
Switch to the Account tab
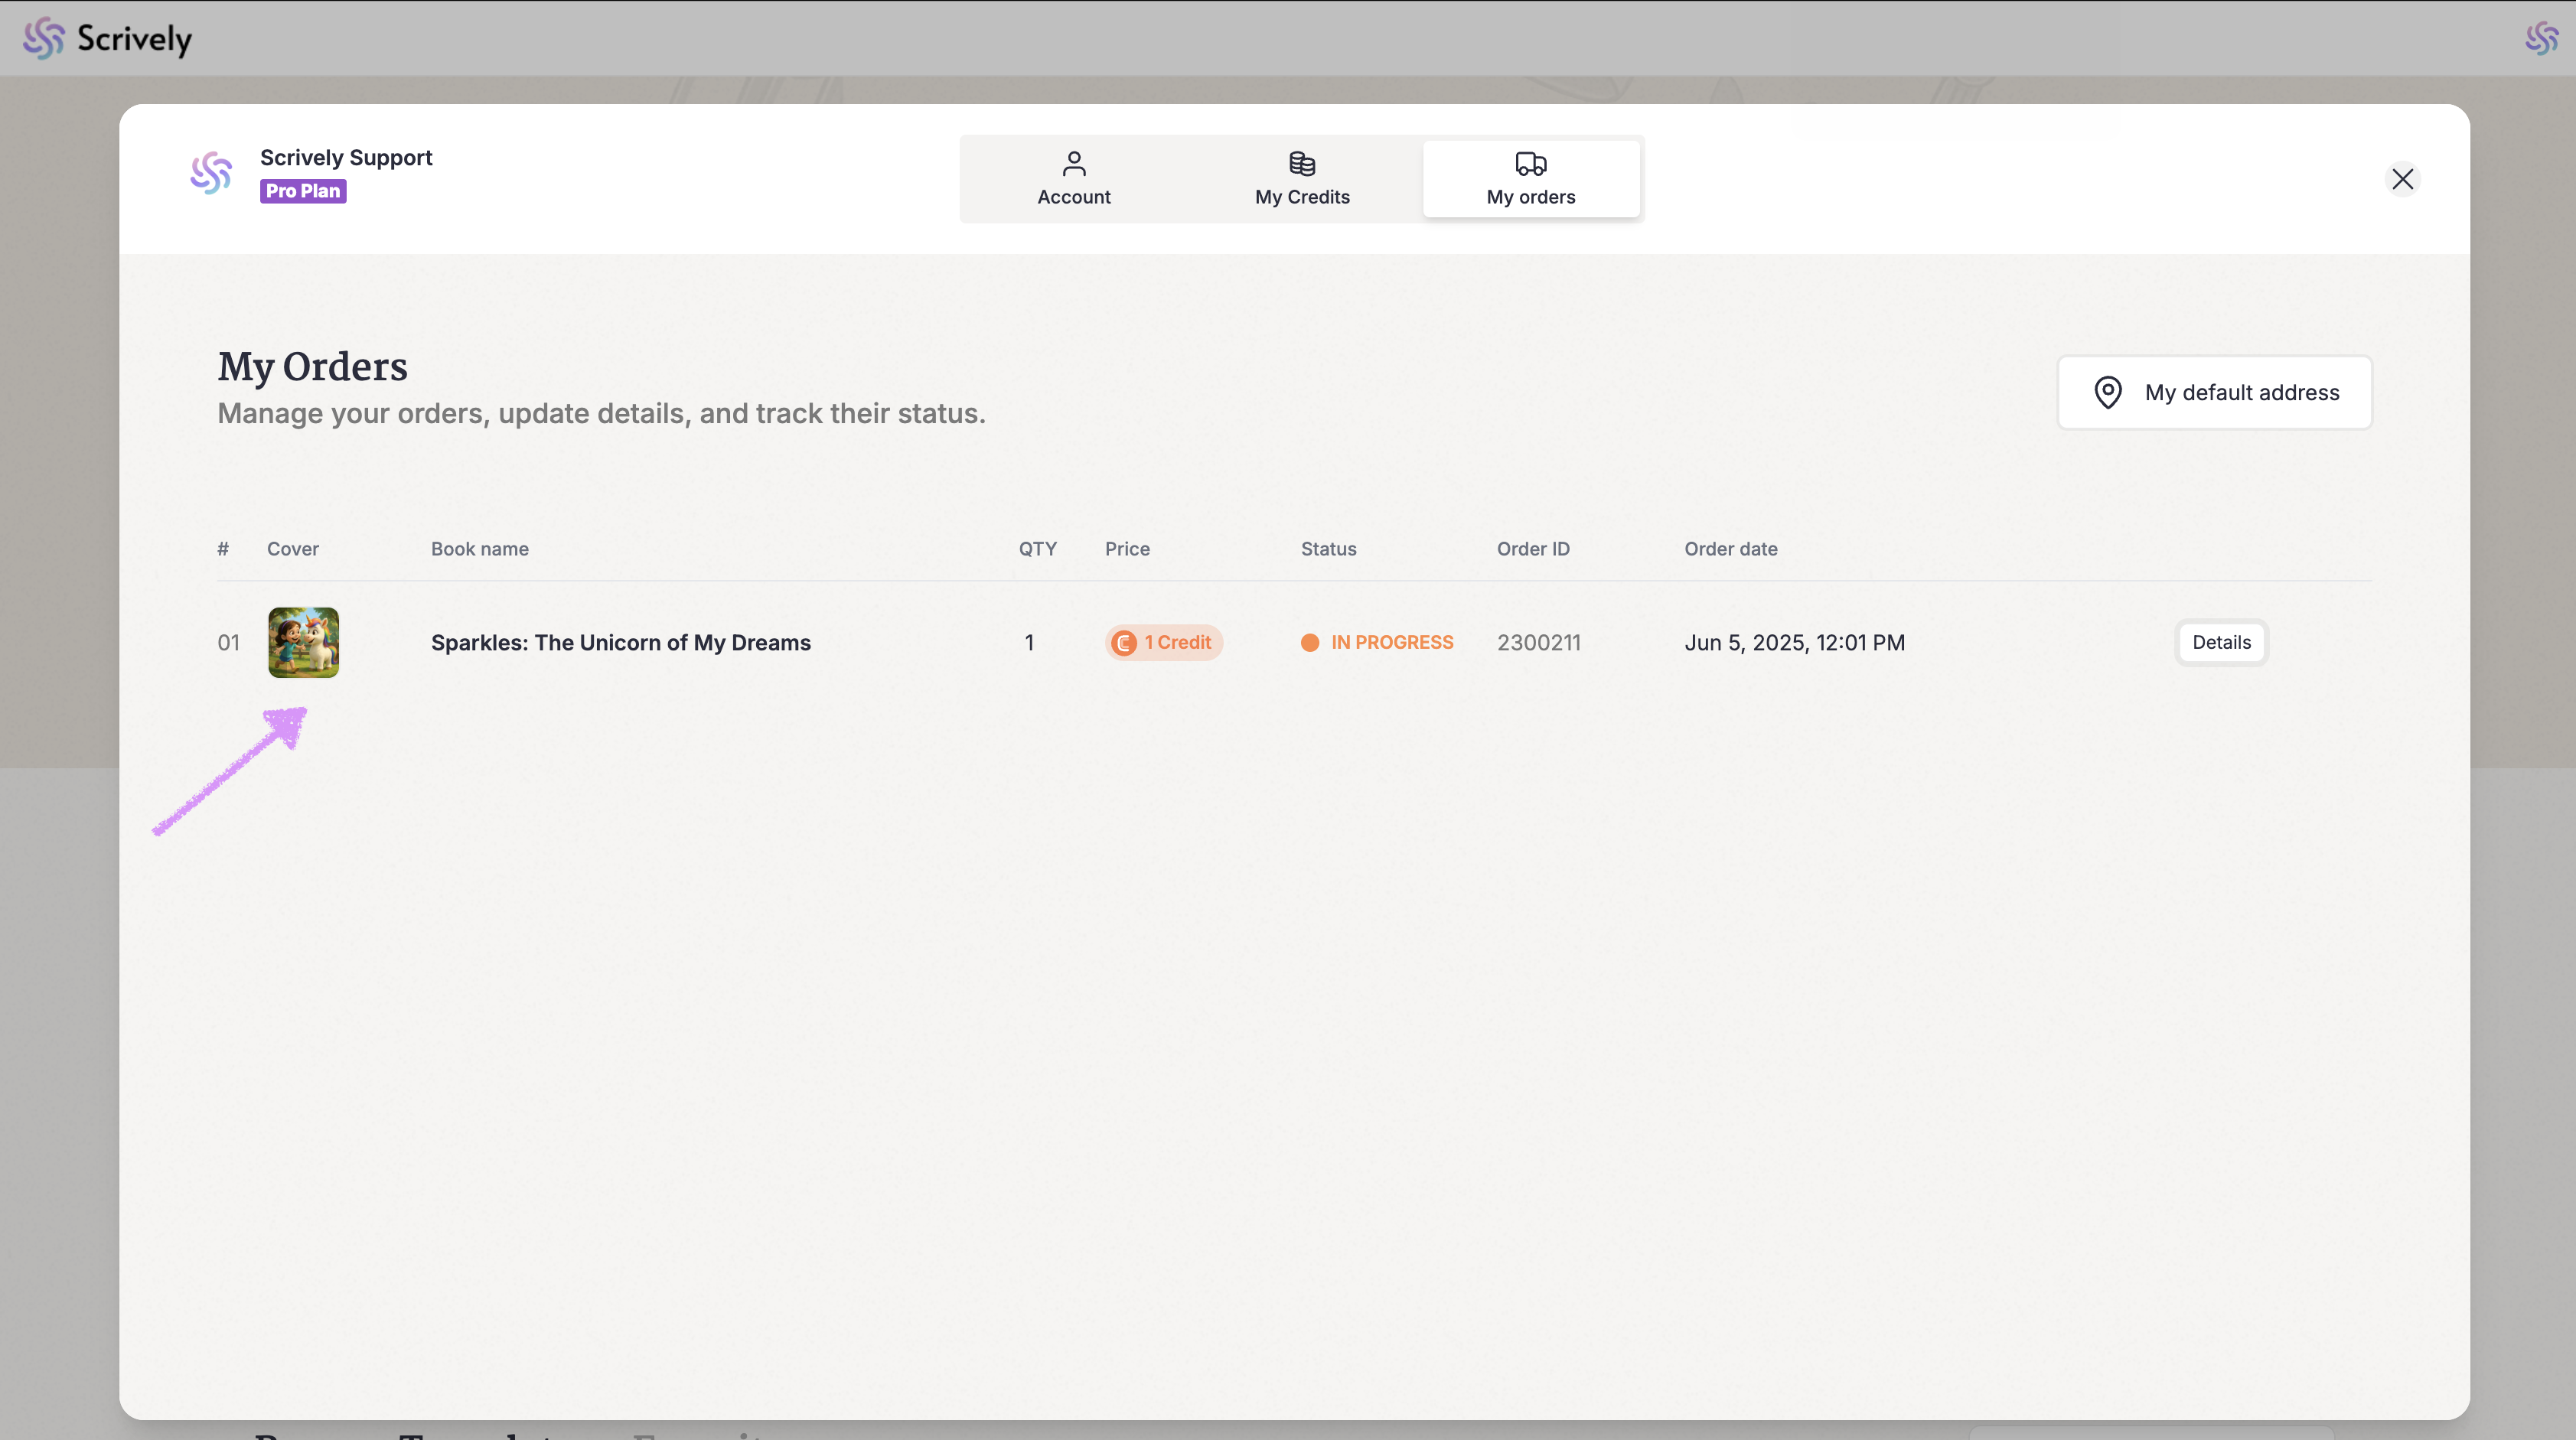coord(1073,180)
